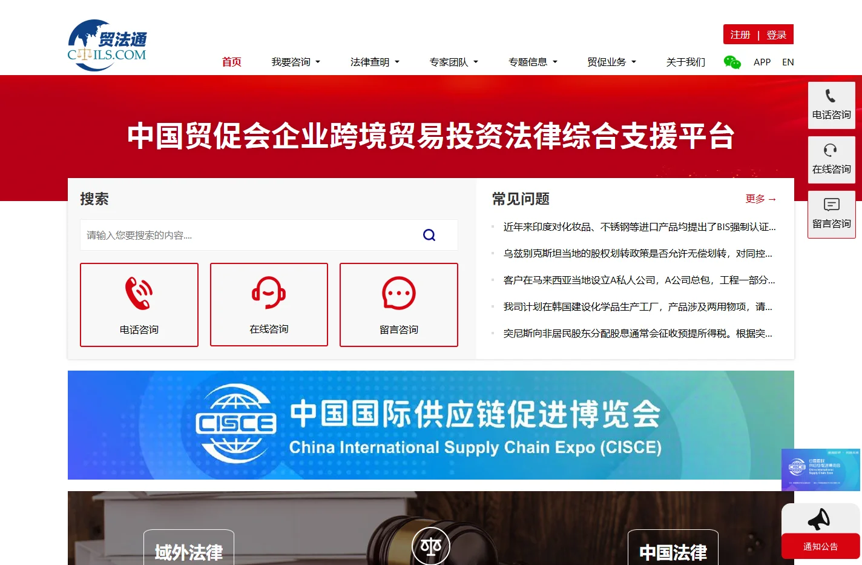Open question about 乌兹别克斯坦 股权划转

pyautogui.click(x=638, y=254)
